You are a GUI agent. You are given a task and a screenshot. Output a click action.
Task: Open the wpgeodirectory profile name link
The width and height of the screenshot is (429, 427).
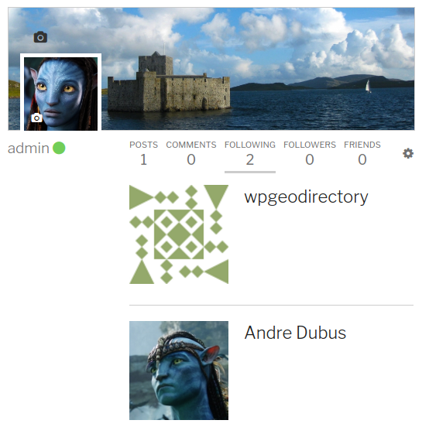pos(306,197)
